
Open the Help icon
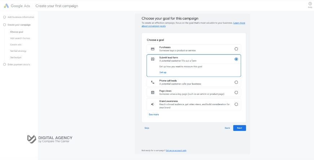(310, 4)
